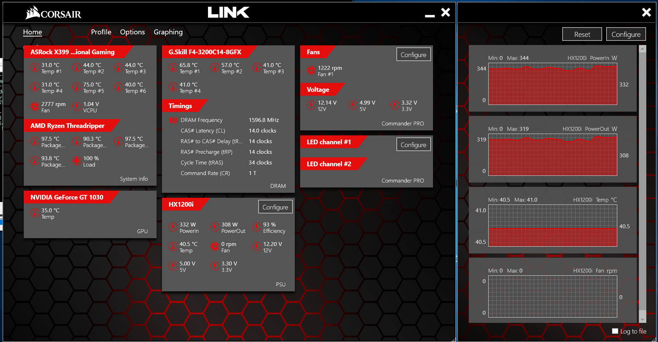Click Configure in the Fans panel
Image resolution: width=658 pixels, height=342 pixels.
pos(413,55)
